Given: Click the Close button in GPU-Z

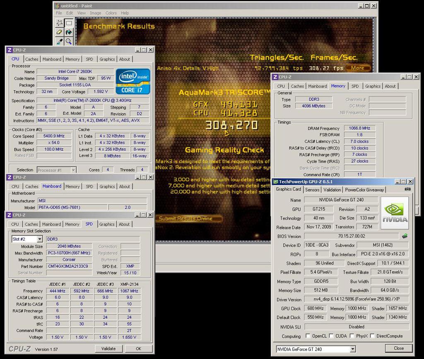Looking at the screenshot, I should (399, 348).
